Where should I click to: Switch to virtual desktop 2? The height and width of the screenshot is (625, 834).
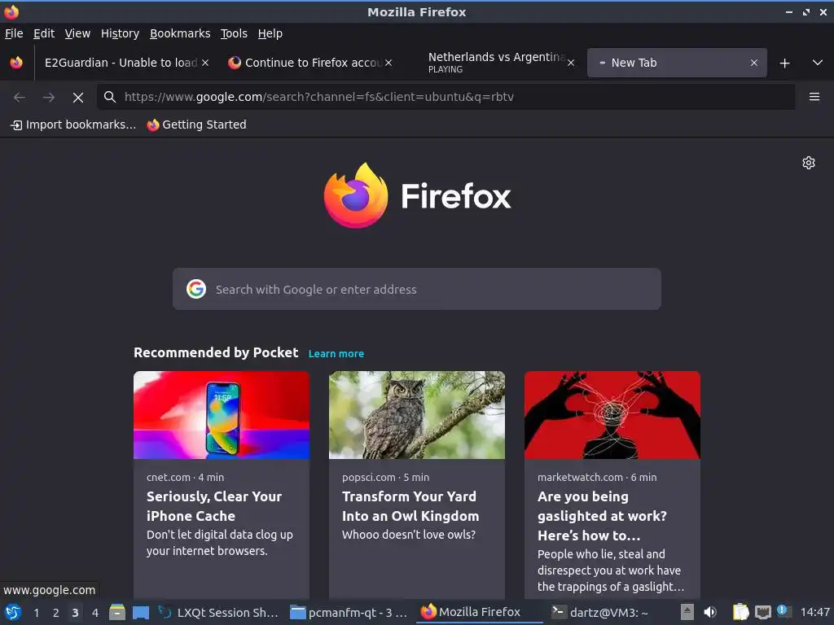[x=56, y=613]
